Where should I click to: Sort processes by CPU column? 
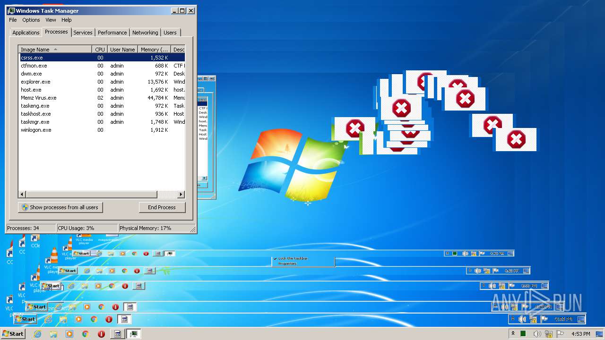tap(100, 50)
